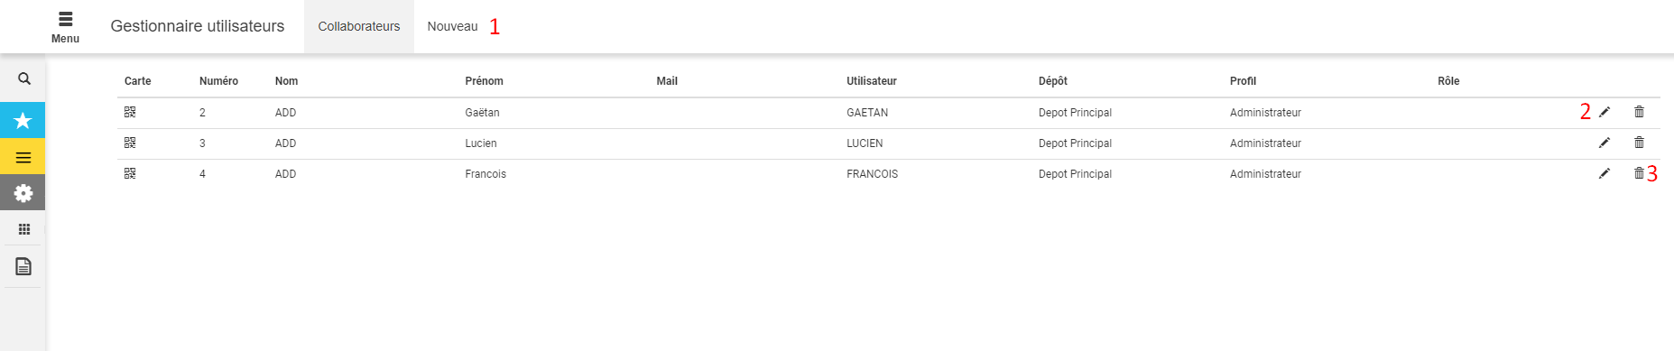Open the Nouveau tab
Screen dimensions: 1674x351
point(453,26)
